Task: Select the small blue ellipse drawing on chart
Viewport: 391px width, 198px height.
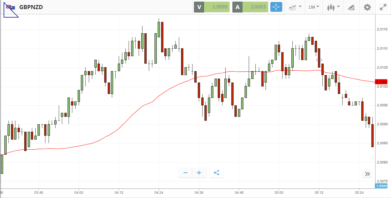Action: [319, 60]
